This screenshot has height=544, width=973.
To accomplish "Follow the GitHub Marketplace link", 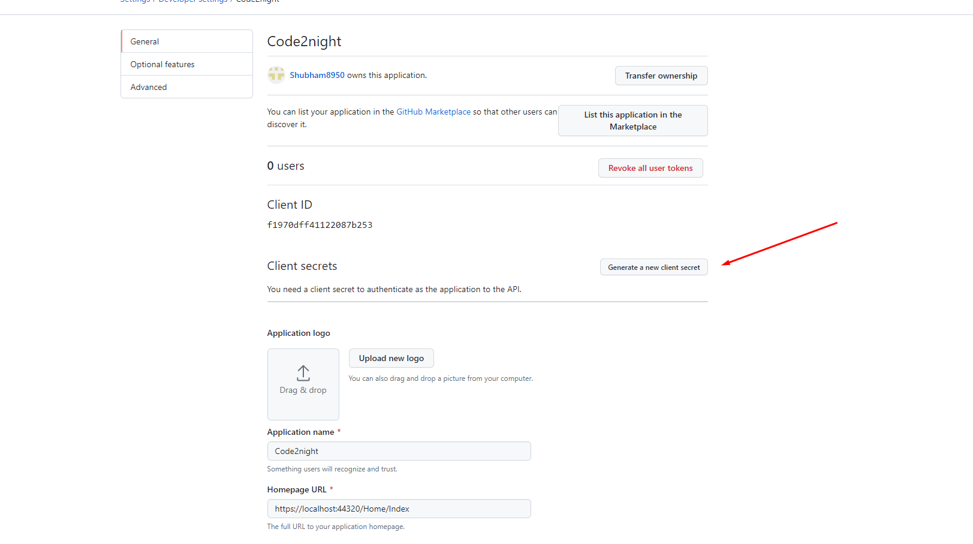I will 433,112.
